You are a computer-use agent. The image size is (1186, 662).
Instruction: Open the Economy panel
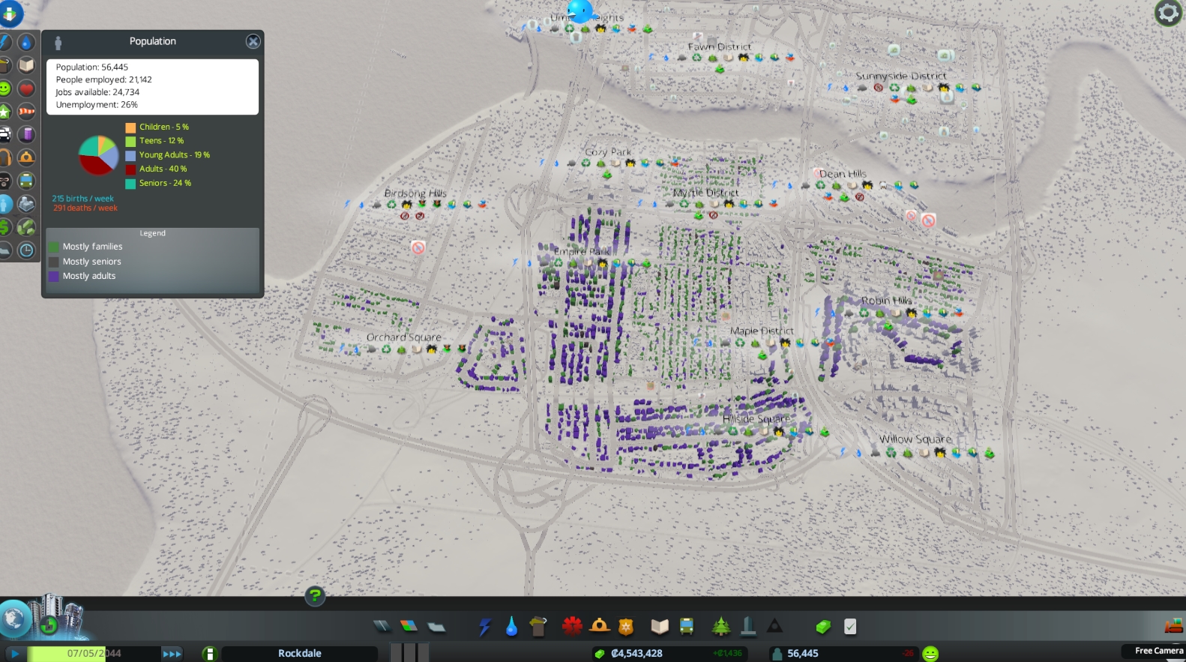(823, 626)
